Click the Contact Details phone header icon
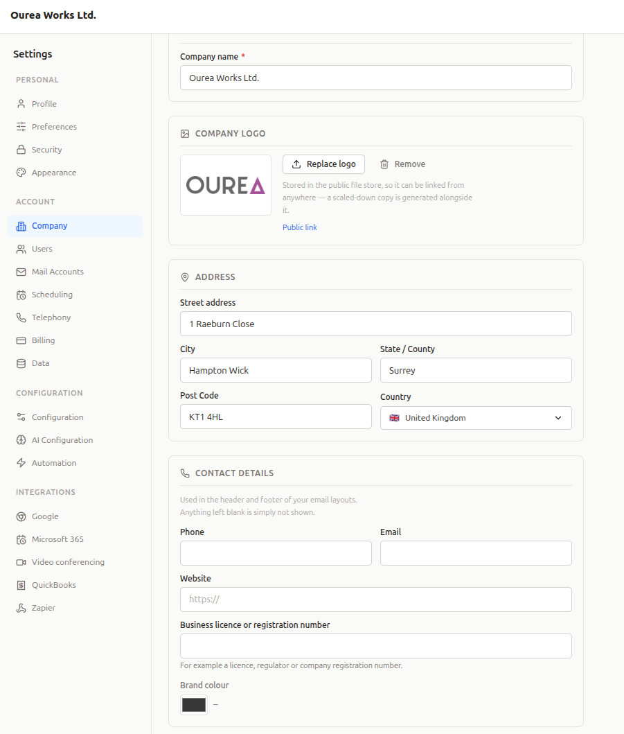 [x=185, y=473]
